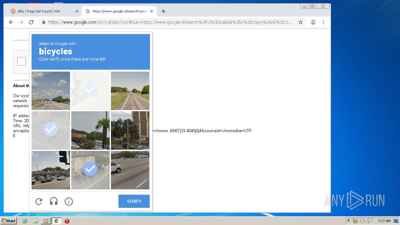Viewport: 400px width, 225px height.
Task: Switch to audio challenge headphones icon
Action: click(x=54, y=202)
